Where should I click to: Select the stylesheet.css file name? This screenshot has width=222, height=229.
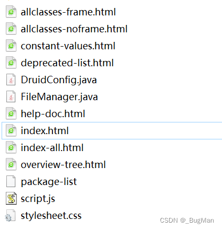click(51, 216)
